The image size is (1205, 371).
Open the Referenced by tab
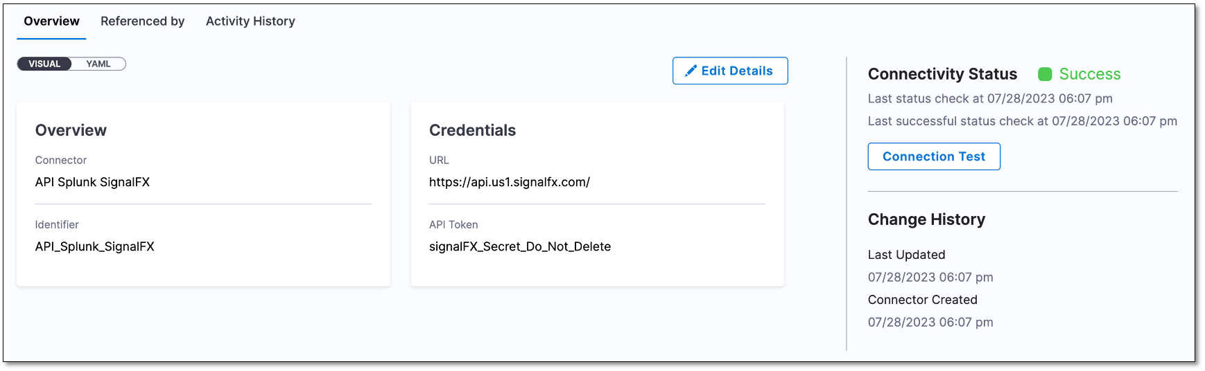coord(142,21)
